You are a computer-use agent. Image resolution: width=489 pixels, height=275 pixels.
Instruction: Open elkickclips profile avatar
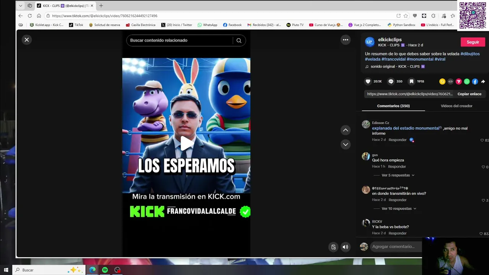coord(369,42)
